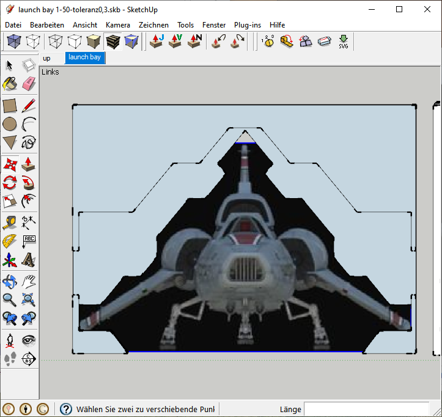Switch to Monochrome face style
This screenshot has height=417, width=442.
(131, 42)
